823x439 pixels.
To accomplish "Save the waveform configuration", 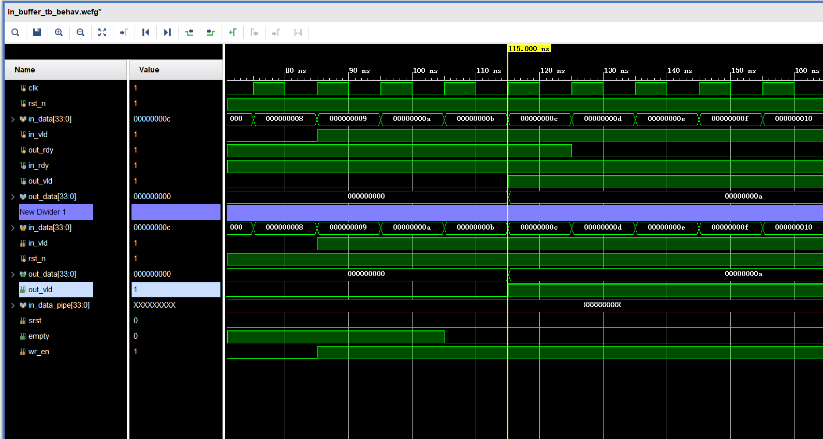I will [x=37, y=33].
